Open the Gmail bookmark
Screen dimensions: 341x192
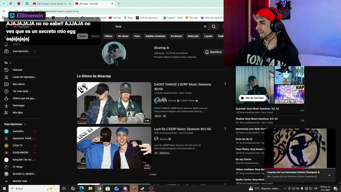101,18
